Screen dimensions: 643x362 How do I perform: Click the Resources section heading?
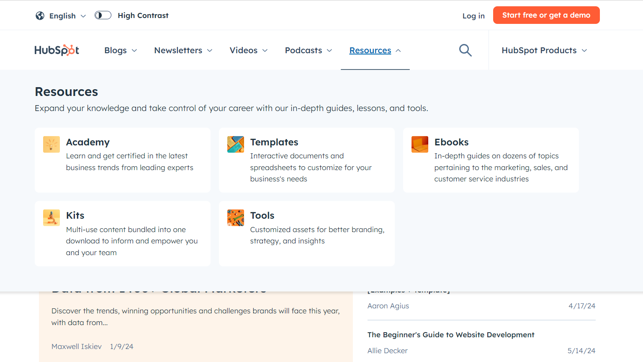click(x=67, y=92)
